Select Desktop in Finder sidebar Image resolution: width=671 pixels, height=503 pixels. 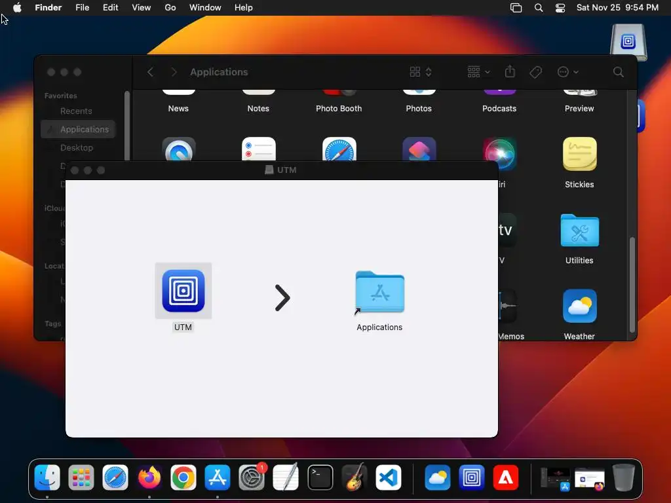tap(78, 147)
